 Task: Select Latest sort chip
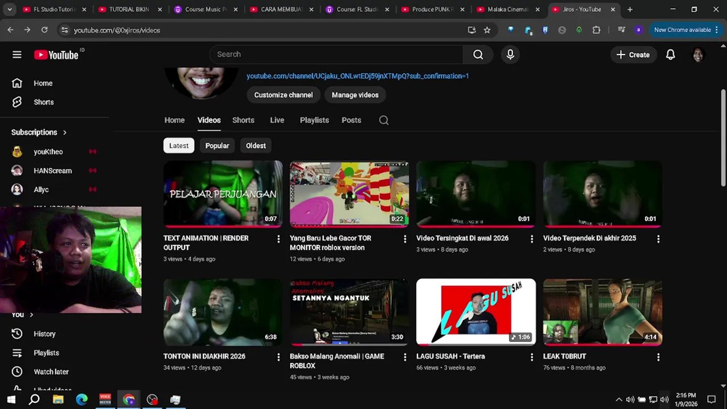point(179,146)
